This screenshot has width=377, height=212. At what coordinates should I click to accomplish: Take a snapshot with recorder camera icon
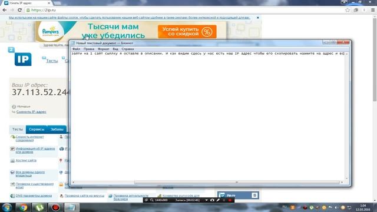click(212, 200)
